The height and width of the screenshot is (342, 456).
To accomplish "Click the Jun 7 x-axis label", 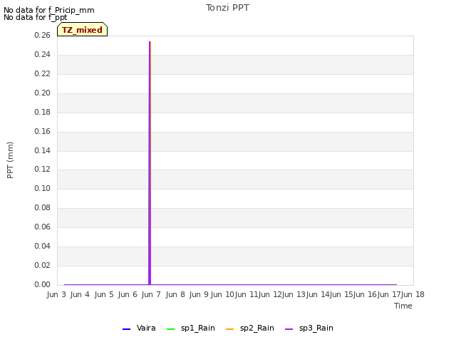I will 151,295.
